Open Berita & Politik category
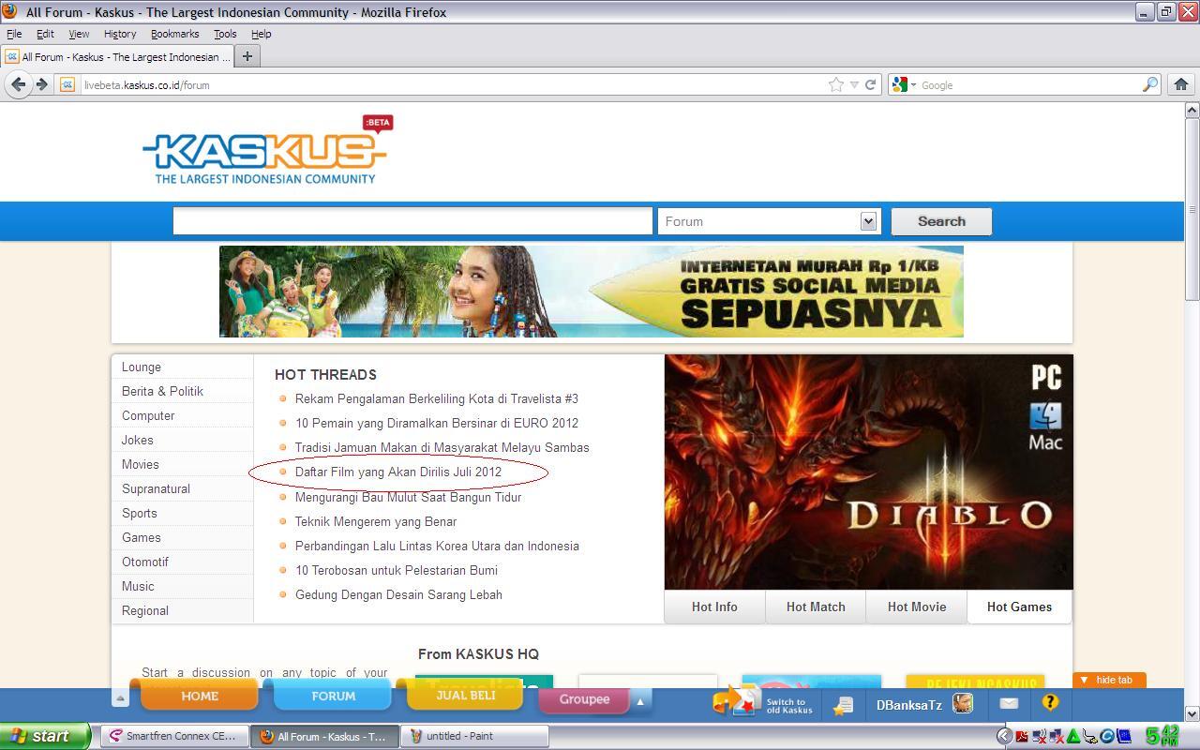 click(162, 391)
